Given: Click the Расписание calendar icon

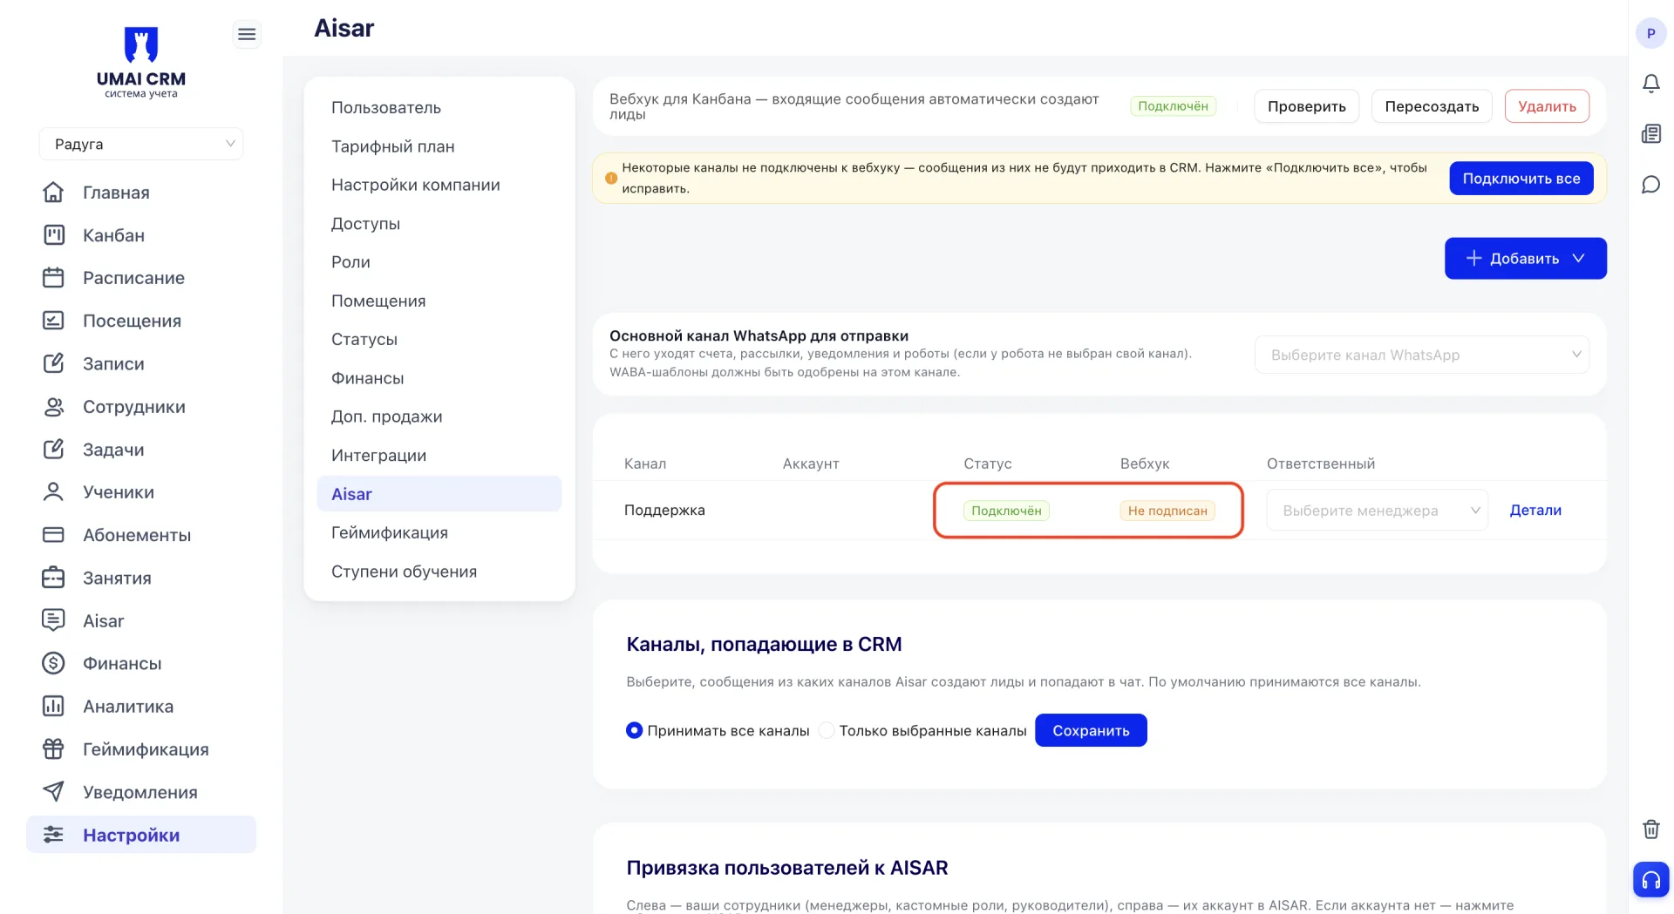Looking at the screenshot, I should click(53, 277).
